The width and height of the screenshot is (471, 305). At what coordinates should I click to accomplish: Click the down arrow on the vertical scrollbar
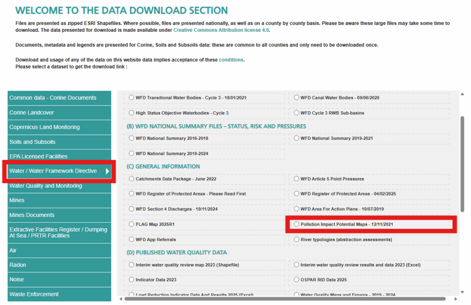461,292
